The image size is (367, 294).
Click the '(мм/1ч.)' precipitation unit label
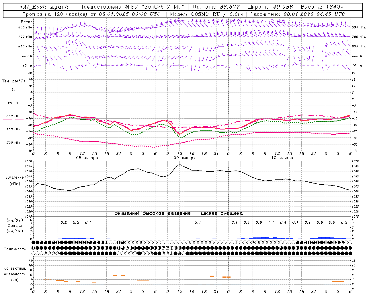pyautogui.click(x=15, y=231)
